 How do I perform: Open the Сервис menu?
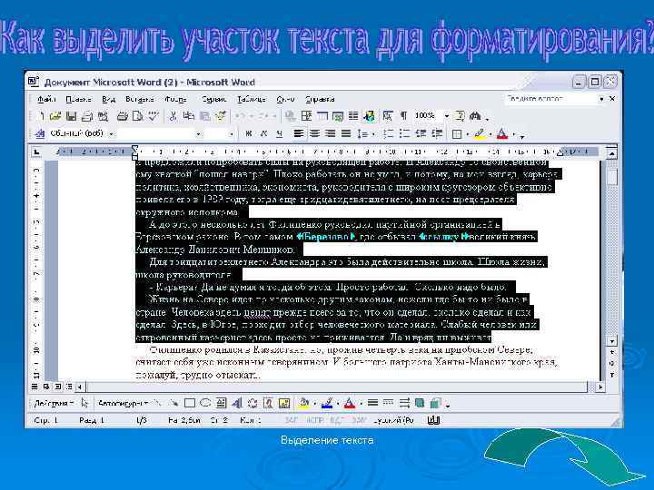coord(214,99)
